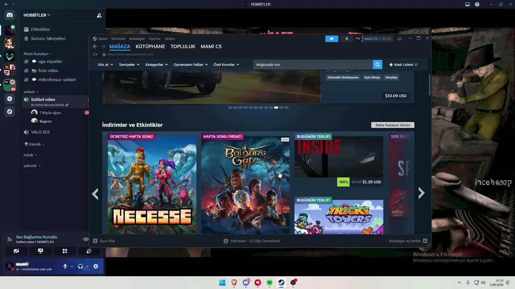This screenshot has width=515, height=289.
Task: Expand headphone output options arrow
Action: 87,267
